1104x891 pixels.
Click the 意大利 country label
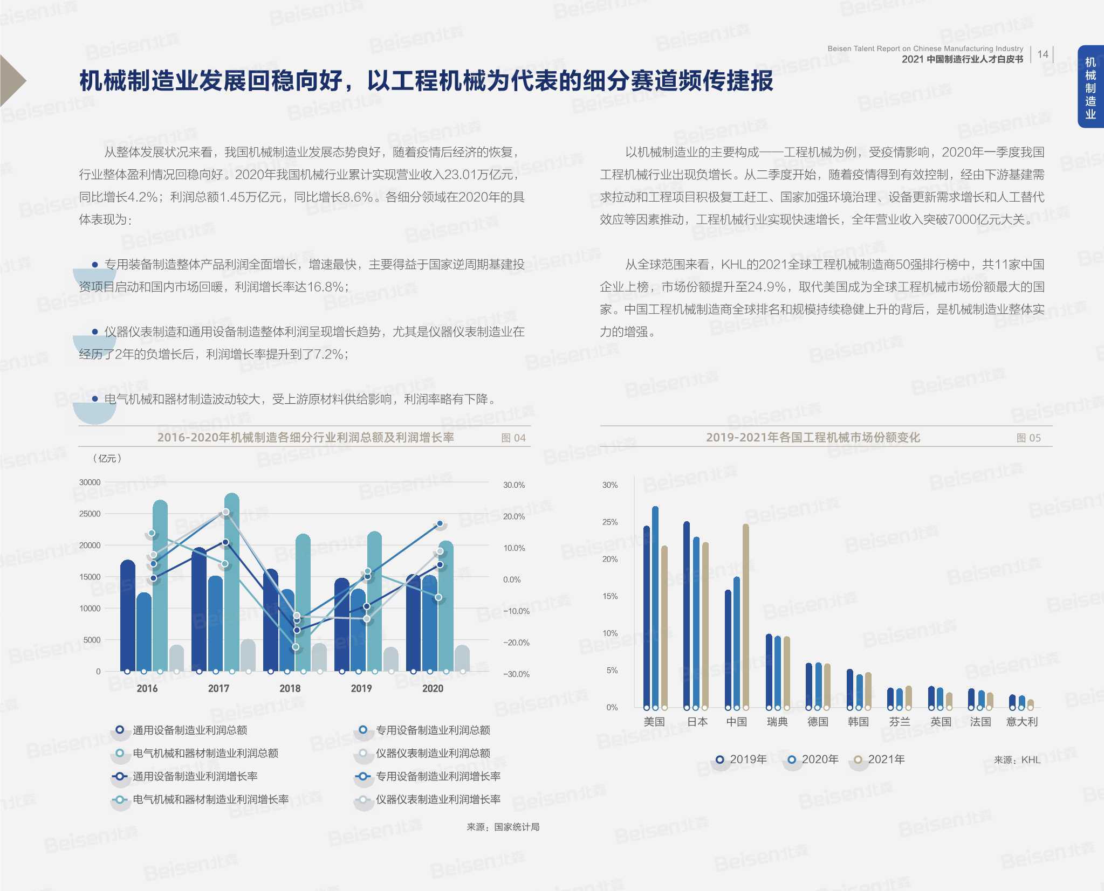click(x=1021, y=722)
